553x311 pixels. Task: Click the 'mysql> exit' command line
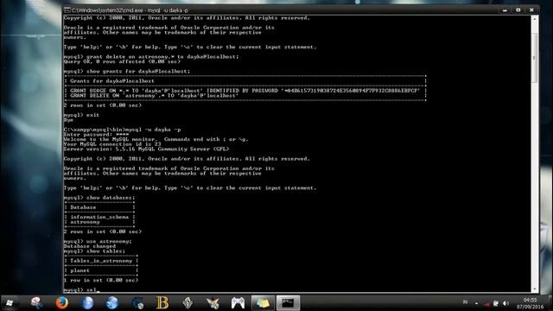[81, 115]
